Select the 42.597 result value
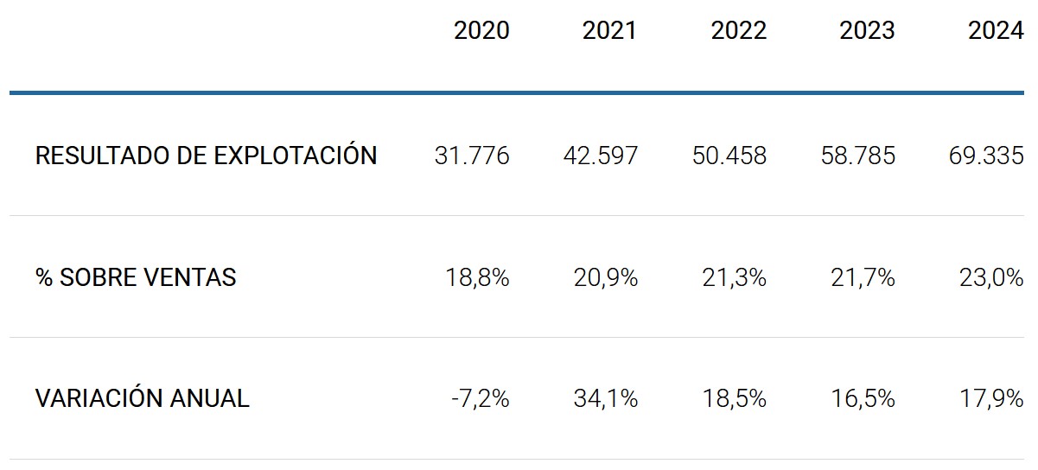Image resolution: width=1038 pixels, height=470 pixels. [600, 156]
